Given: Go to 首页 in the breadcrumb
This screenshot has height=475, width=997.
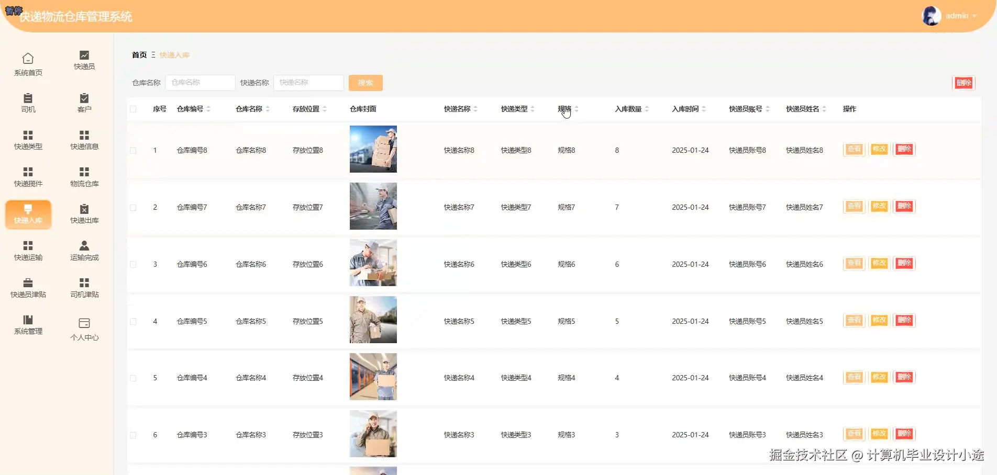Looking at the screenshot, I should tap(139, 54).
